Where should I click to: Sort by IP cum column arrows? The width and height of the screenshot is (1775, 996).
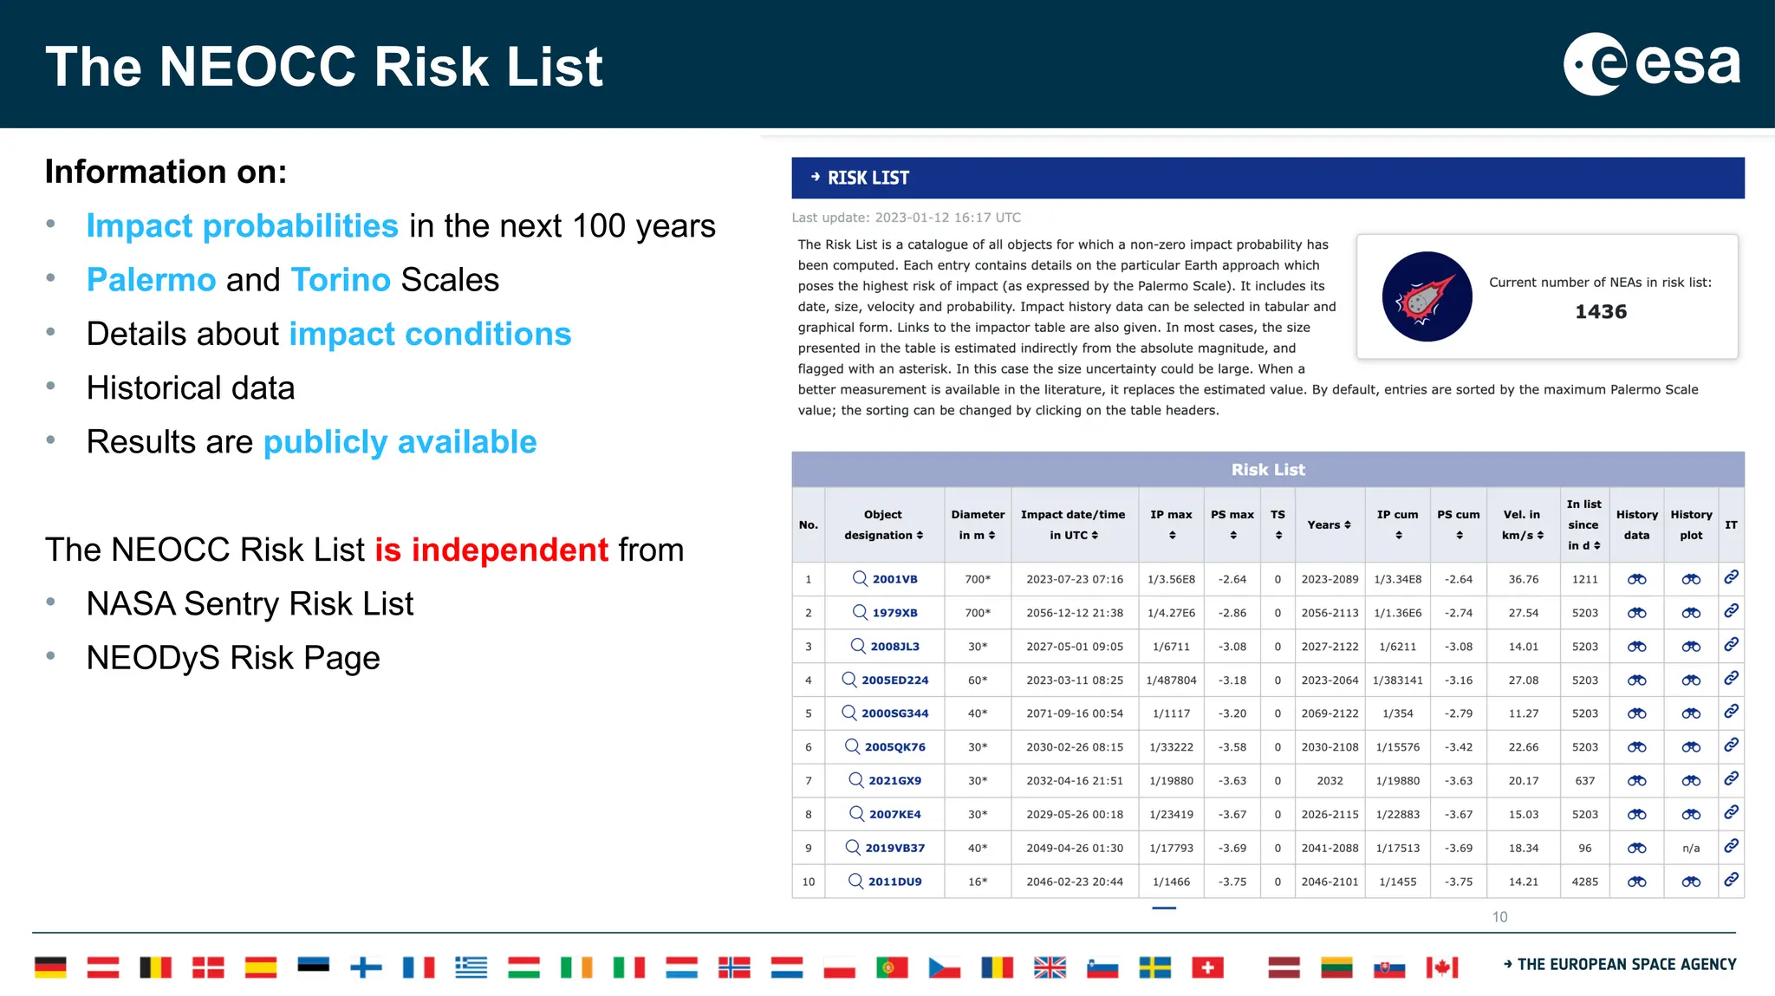[x=1398, y=536]
